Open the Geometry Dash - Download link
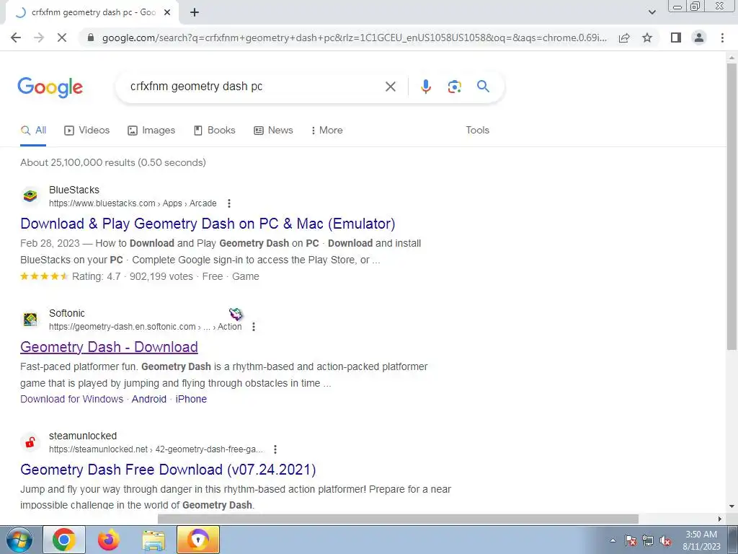This screenshot has height=554, width=738. [x=109, y=347]
